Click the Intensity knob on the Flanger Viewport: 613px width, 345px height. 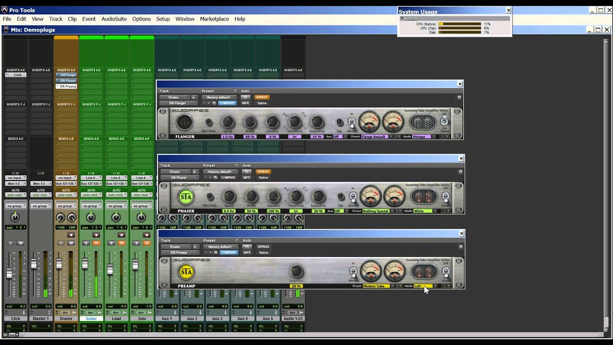[x=272, y=122]
